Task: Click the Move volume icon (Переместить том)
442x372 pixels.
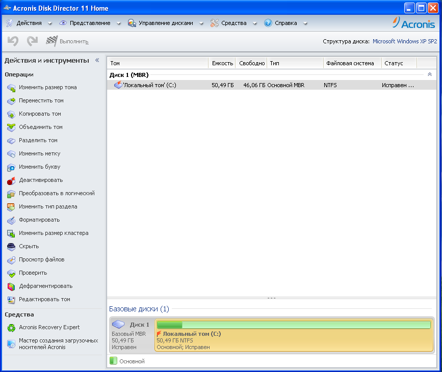Action: pyautogui.click(x=11, y=101)
